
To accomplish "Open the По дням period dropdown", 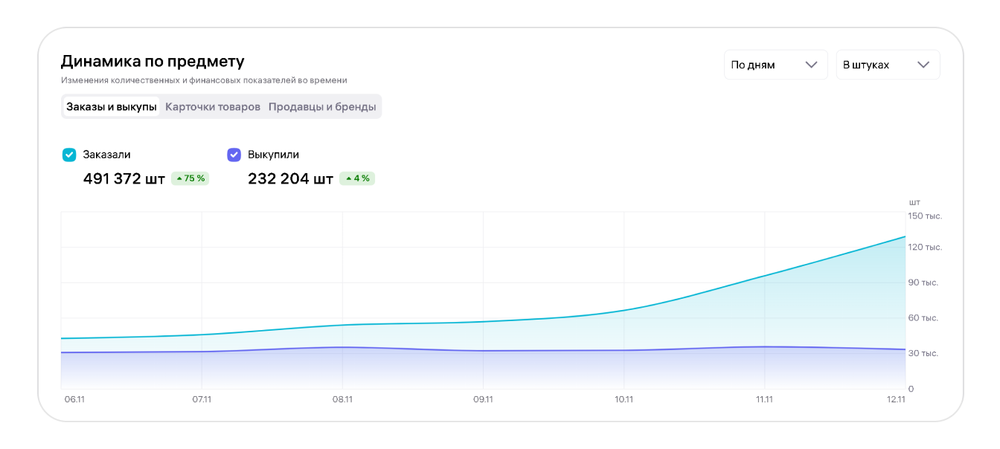I will [x=775, y=65].
